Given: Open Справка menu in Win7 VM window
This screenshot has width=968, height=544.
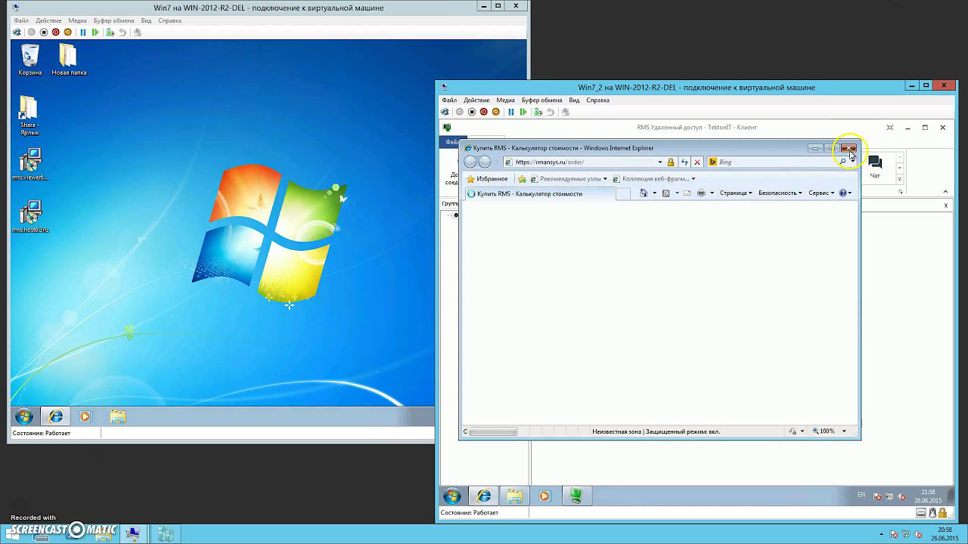Looking at the screenshot, I should pyautogui.click(x=170, y=21).
